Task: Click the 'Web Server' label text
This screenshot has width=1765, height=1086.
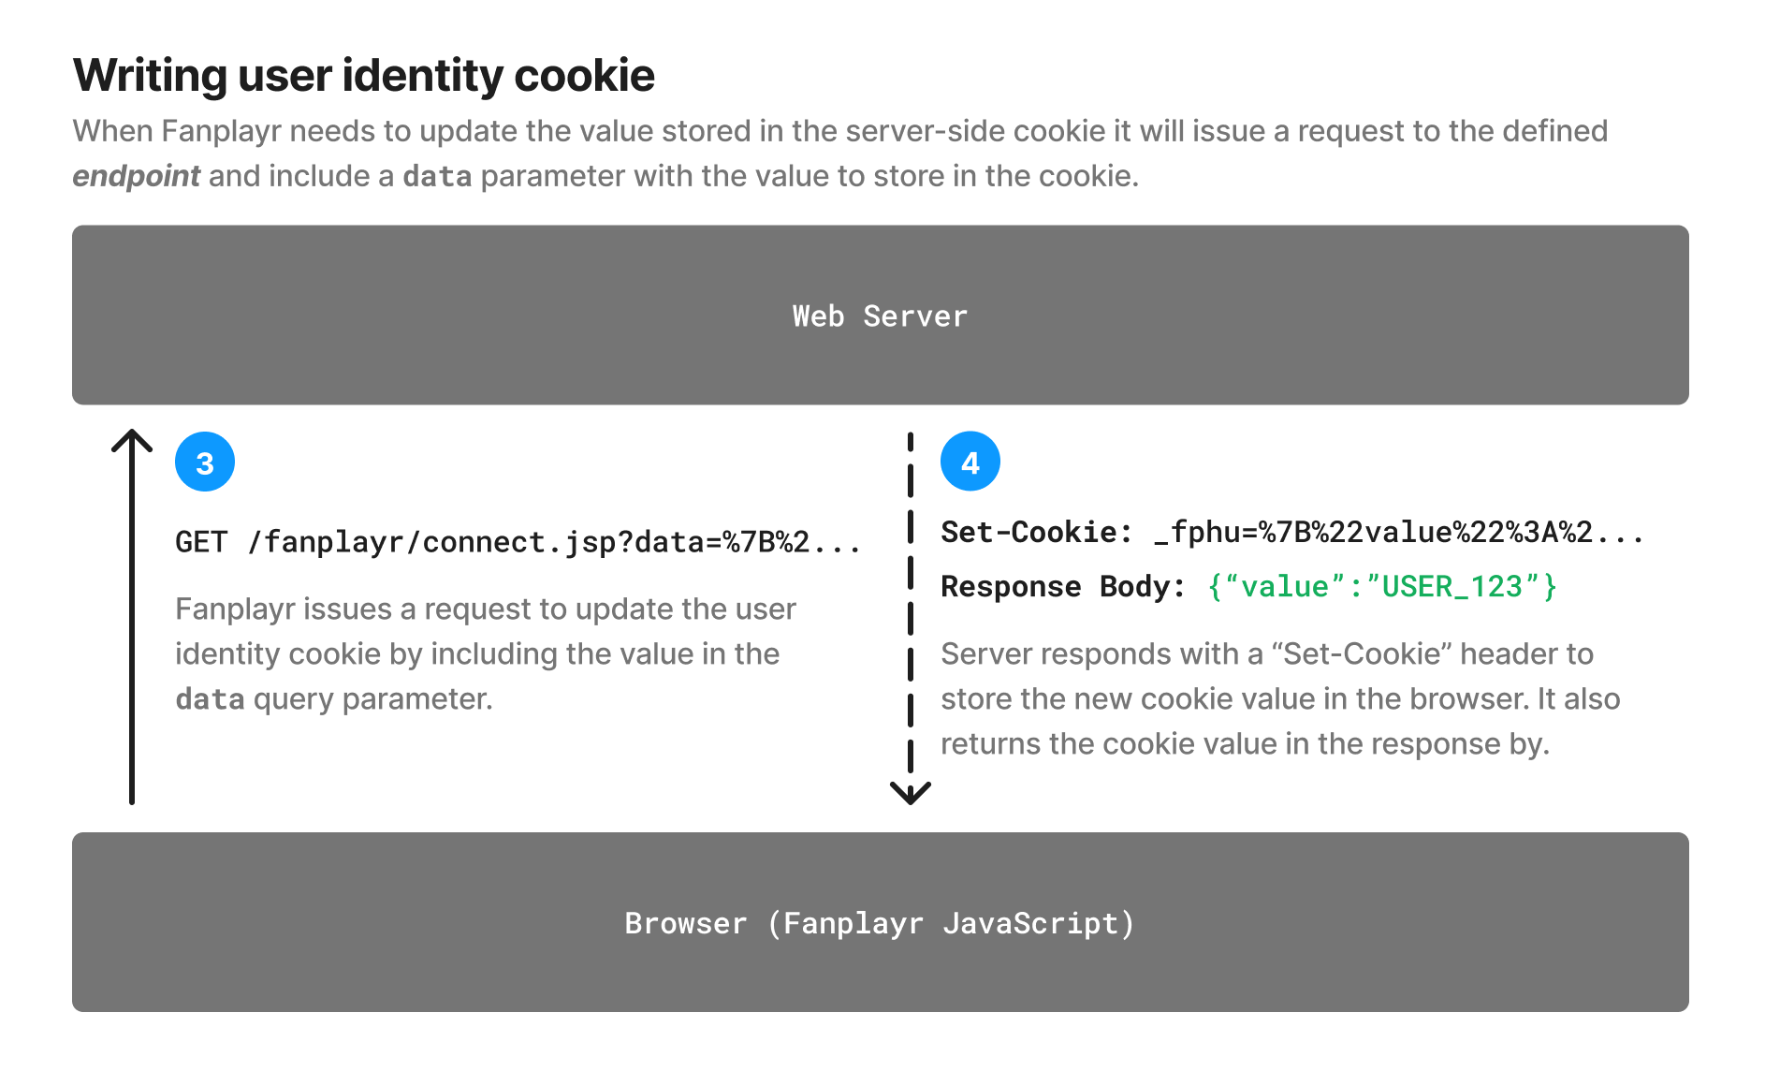Action: 881,316
